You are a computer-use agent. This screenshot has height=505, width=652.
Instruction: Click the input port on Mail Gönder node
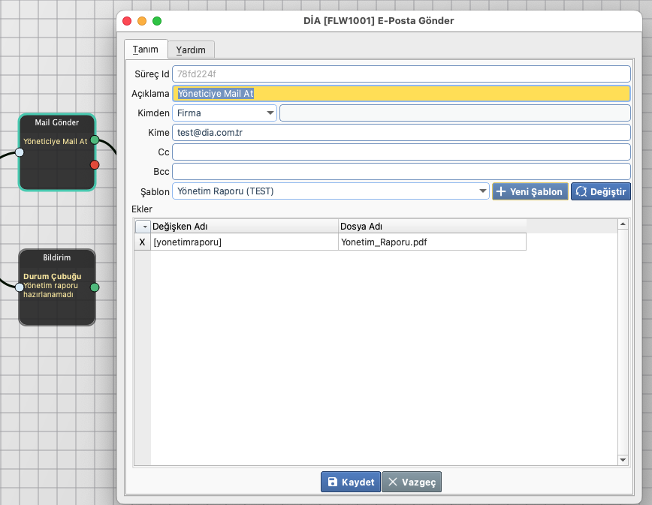(20, 152)
